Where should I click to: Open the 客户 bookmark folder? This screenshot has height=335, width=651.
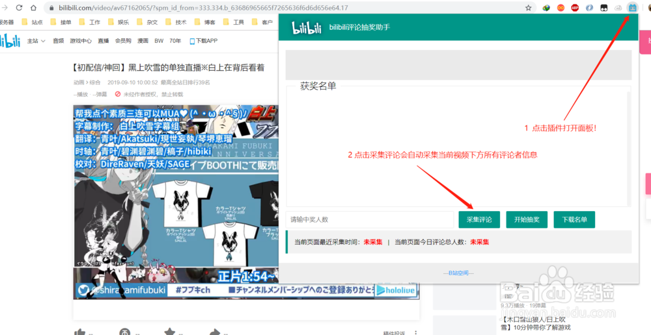click(x=262, y=22)
